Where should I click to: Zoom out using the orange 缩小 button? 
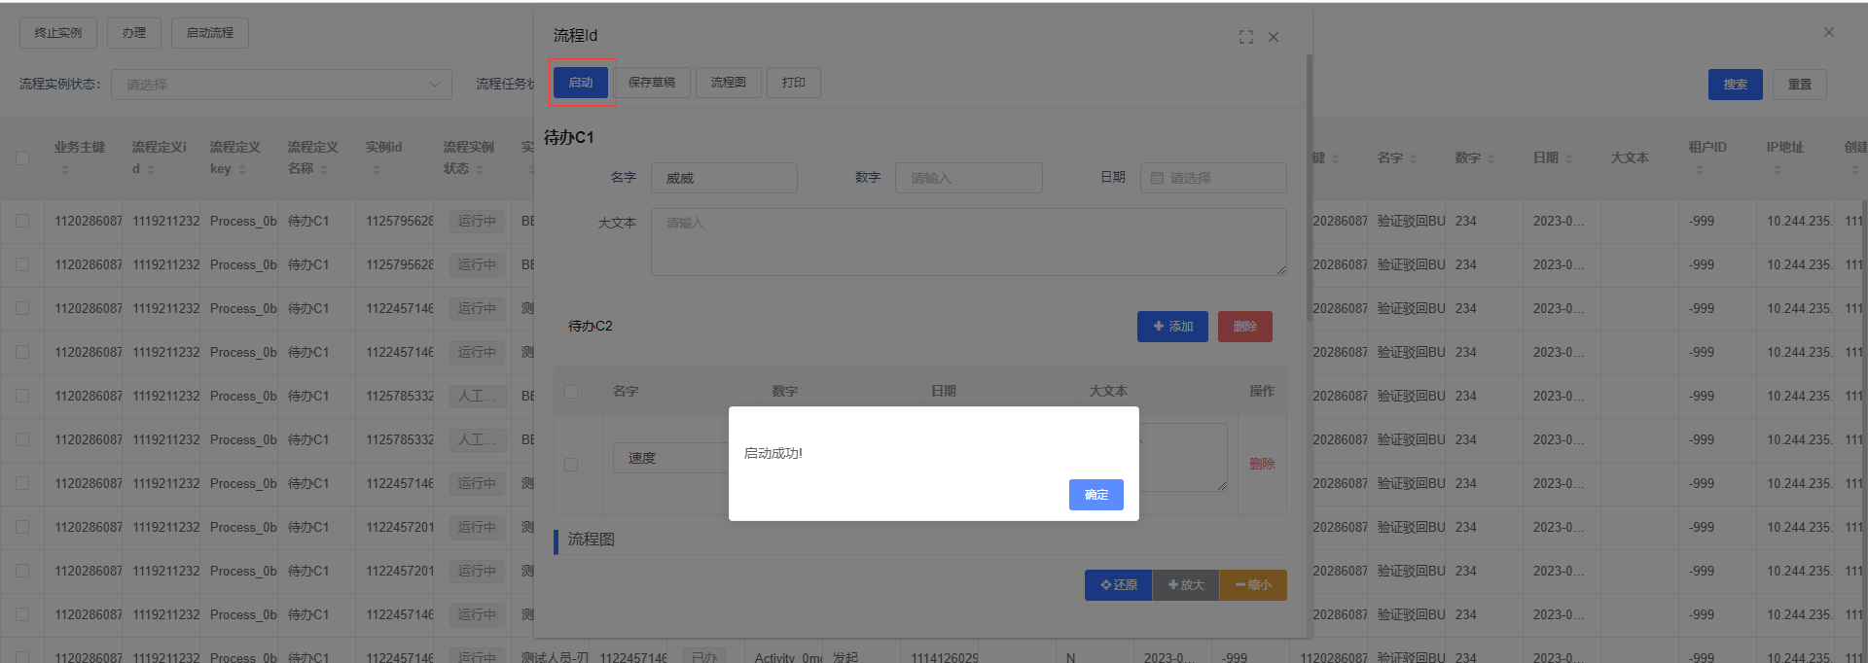1252,585
